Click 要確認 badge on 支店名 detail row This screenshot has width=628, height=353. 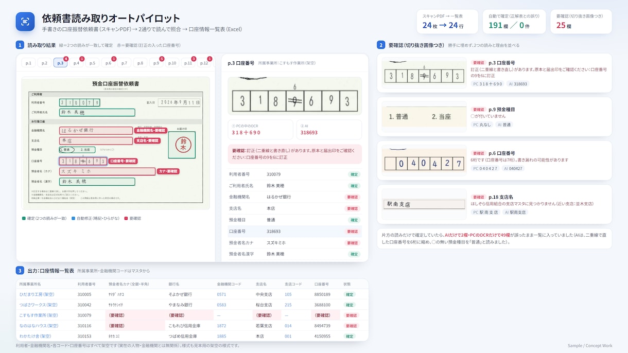click(352, 208)
